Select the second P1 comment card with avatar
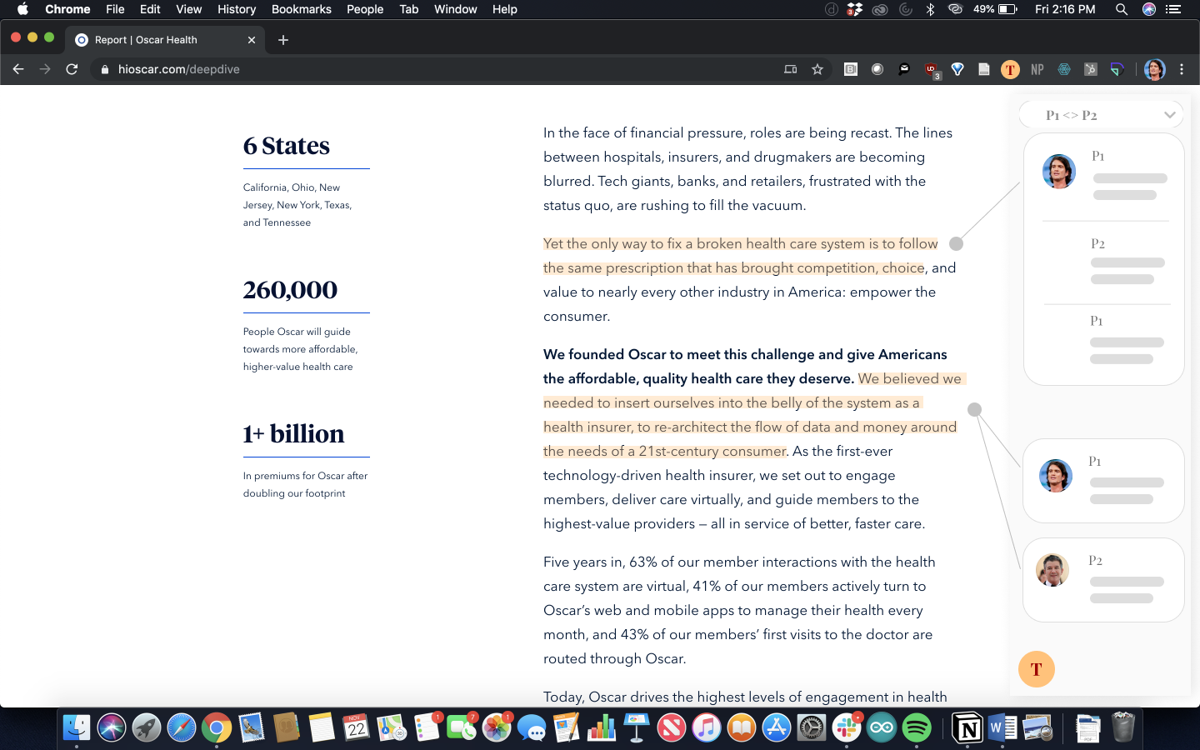The image size is (1200, 750). (1103, 481)
